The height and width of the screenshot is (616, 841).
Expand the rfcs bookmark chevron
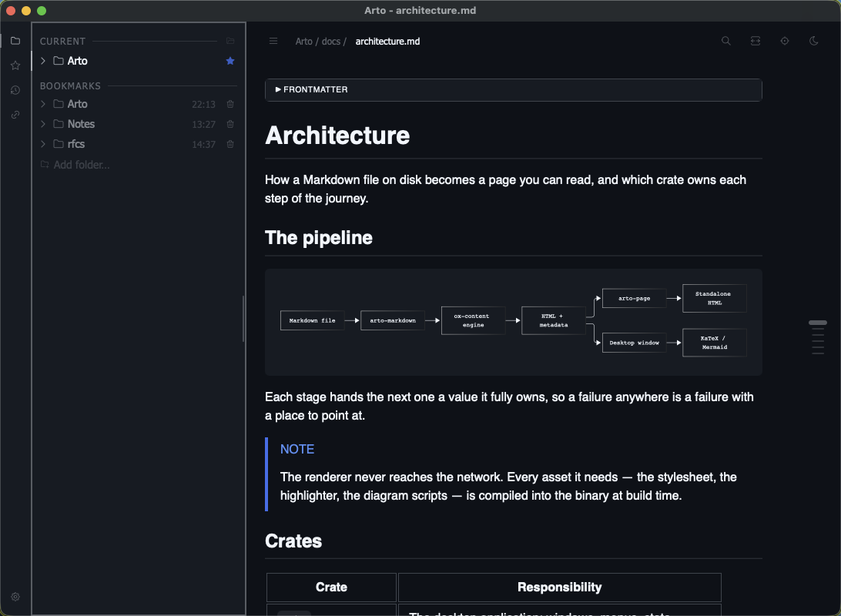43,144
